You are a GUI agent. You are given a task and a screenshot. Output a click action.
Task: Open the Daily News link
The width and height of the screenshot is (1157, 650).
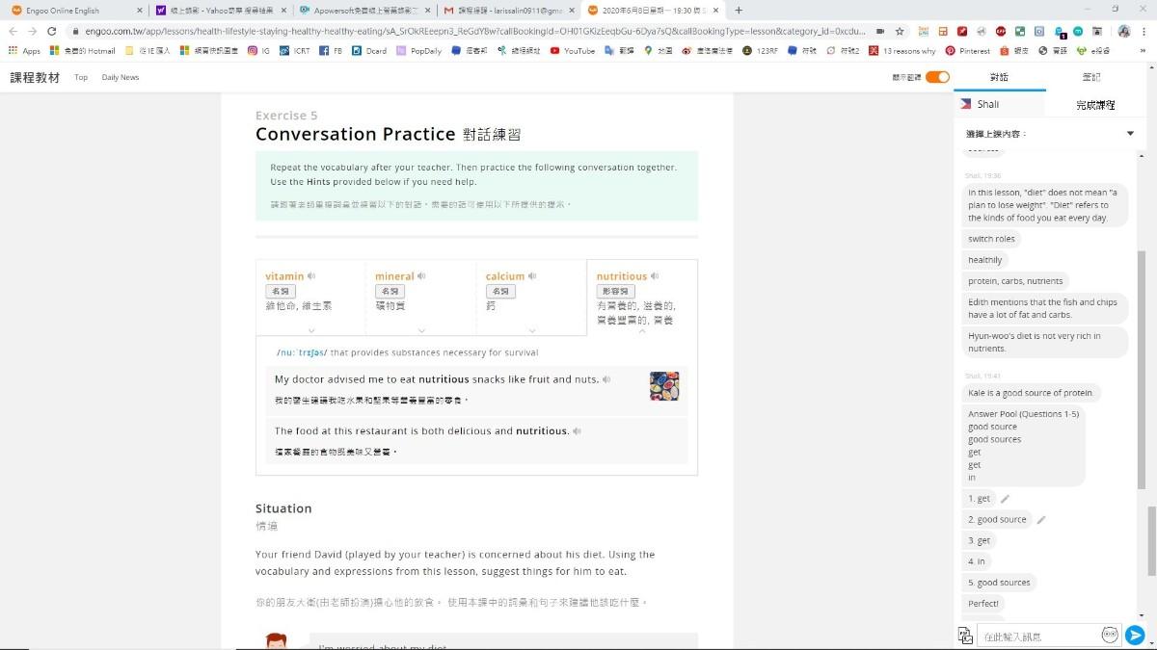pos(121,77)
